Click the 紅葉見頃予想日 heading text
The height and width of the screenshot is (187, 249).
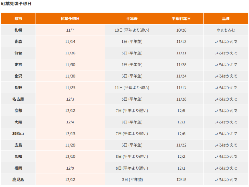click(x=16, y=4)
